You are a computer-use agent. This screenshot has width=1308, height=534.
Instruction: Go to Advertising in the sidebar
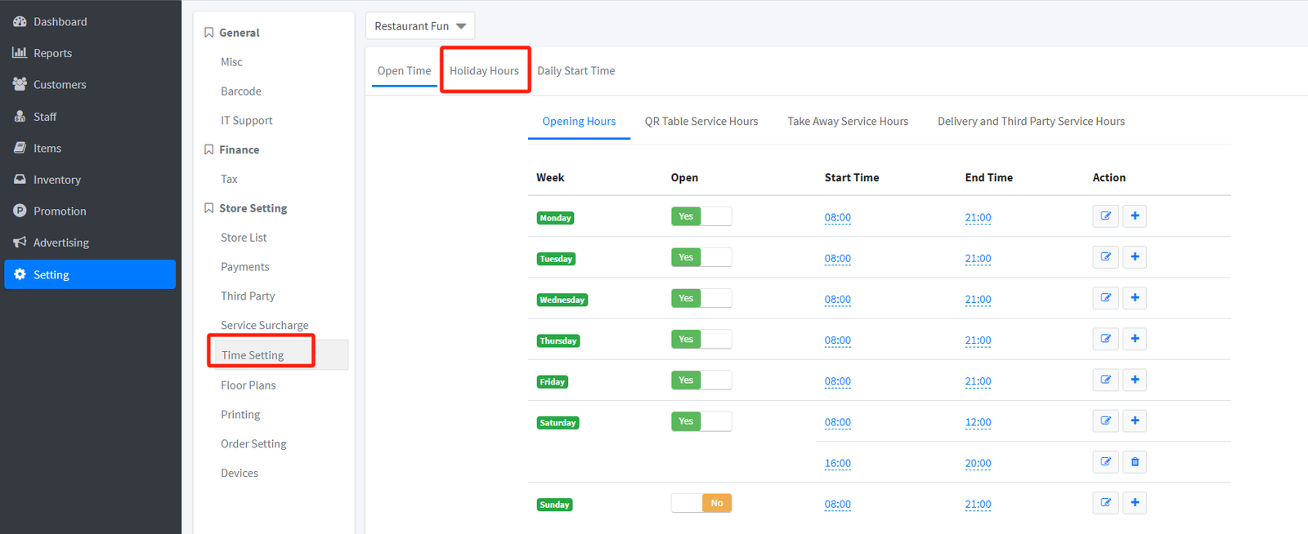60,243
